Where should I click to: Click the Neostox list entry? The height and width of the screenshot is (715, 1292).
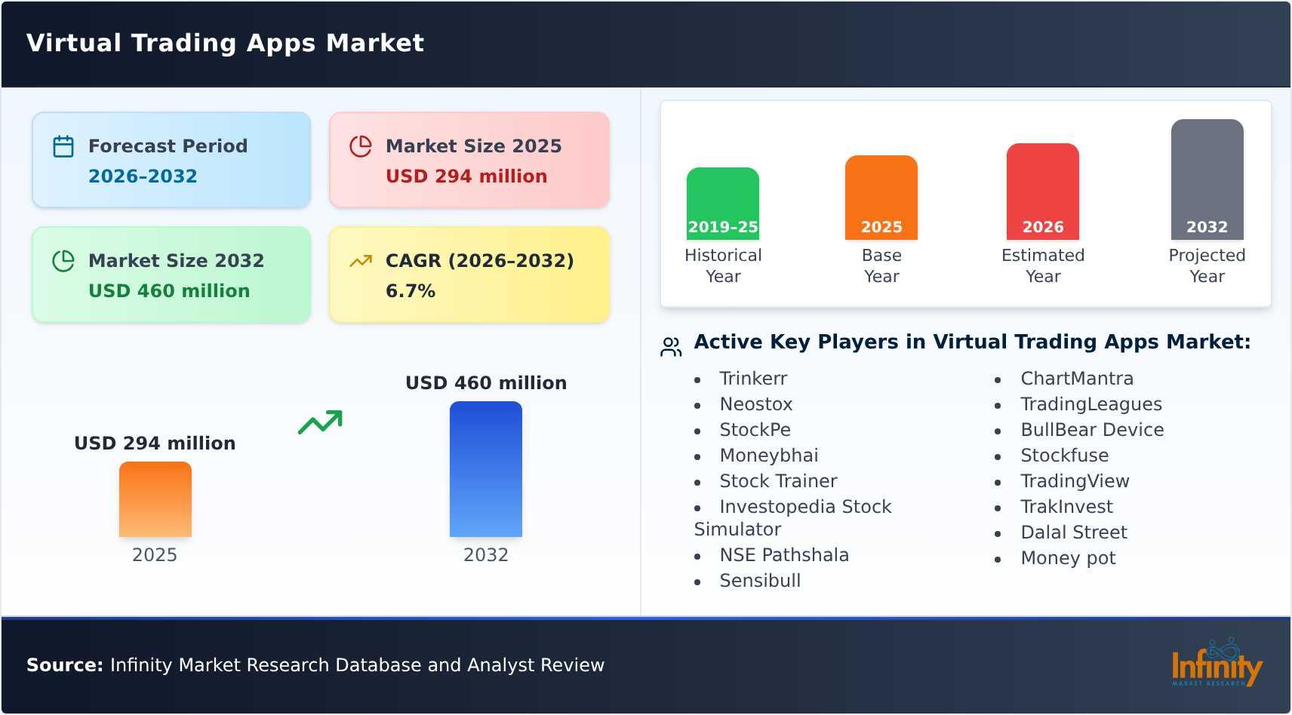756,404
